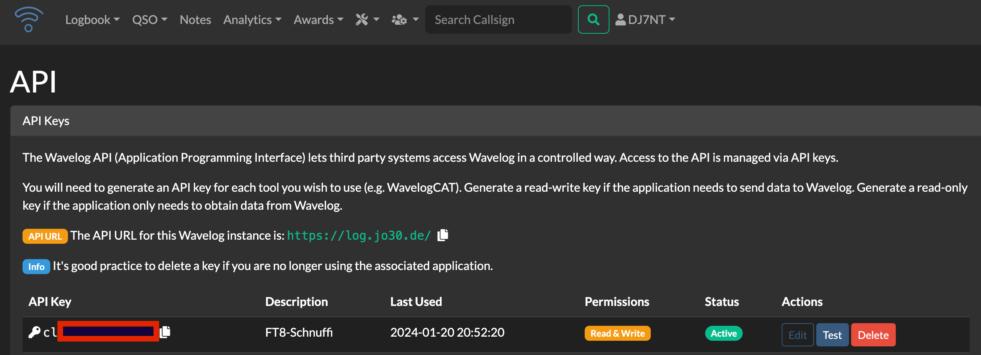Copy the API URL with the clipboard icon
This screenshot has height=355, width=981.
pyautogui.click(x=442, y=235)
